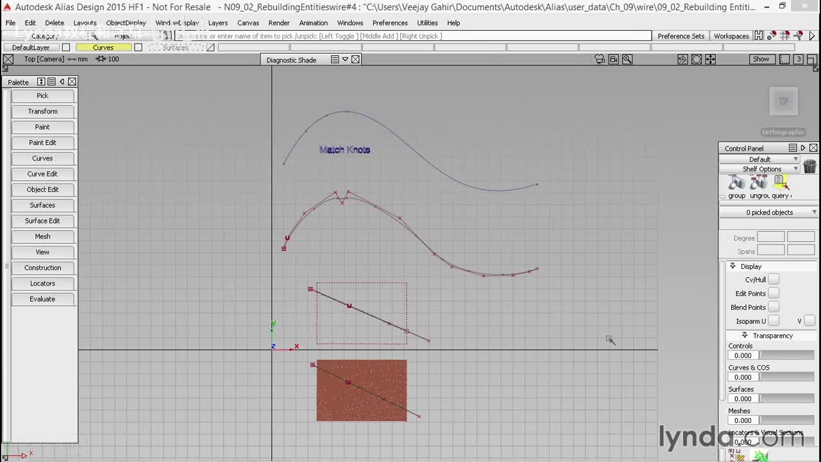Open the File menu
Screen dimensions: 821x462
tap(10, 22)
